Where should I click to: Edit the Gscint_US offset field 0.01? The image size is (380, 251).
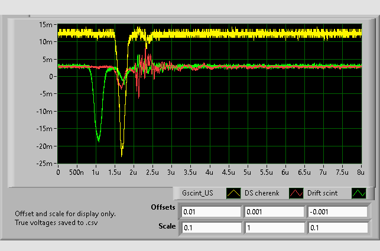click(211, 212)
